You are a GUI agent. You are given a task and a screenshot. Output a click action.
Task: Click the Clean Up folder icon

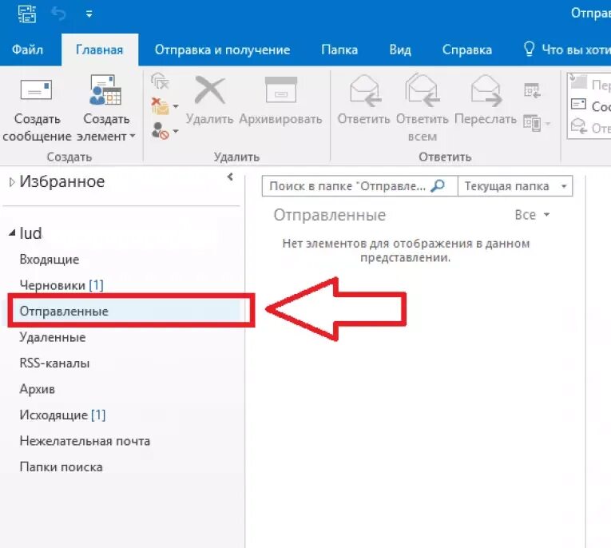tap(161, 106)
